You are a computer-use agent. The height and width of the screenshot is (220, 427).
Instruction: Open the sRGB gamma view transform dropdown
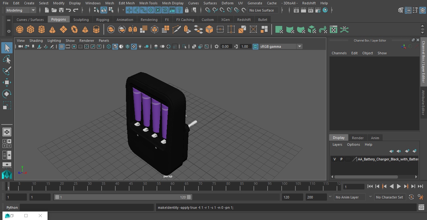point(281,46)
